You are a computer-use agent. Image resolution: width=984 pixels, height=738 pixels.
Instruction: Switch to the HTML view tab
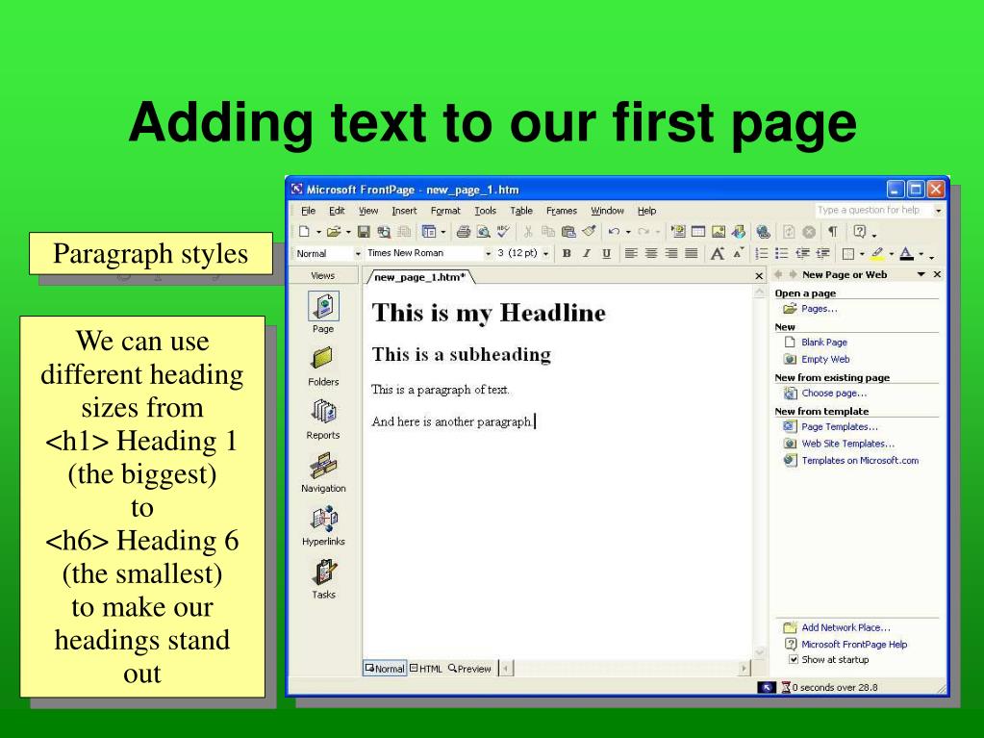[426, 669]
